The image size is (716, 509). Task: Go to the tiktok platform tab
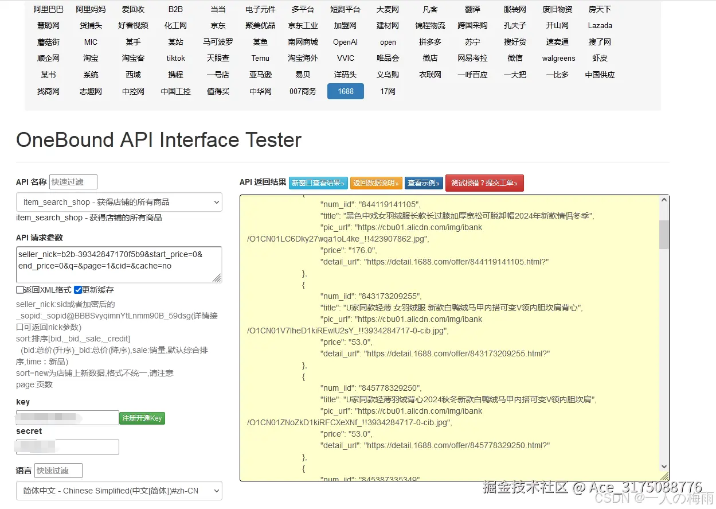pos(176,58)
